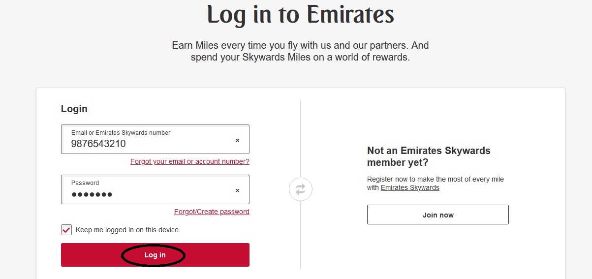Click the "Keep me logged in on this device" label

127,230
